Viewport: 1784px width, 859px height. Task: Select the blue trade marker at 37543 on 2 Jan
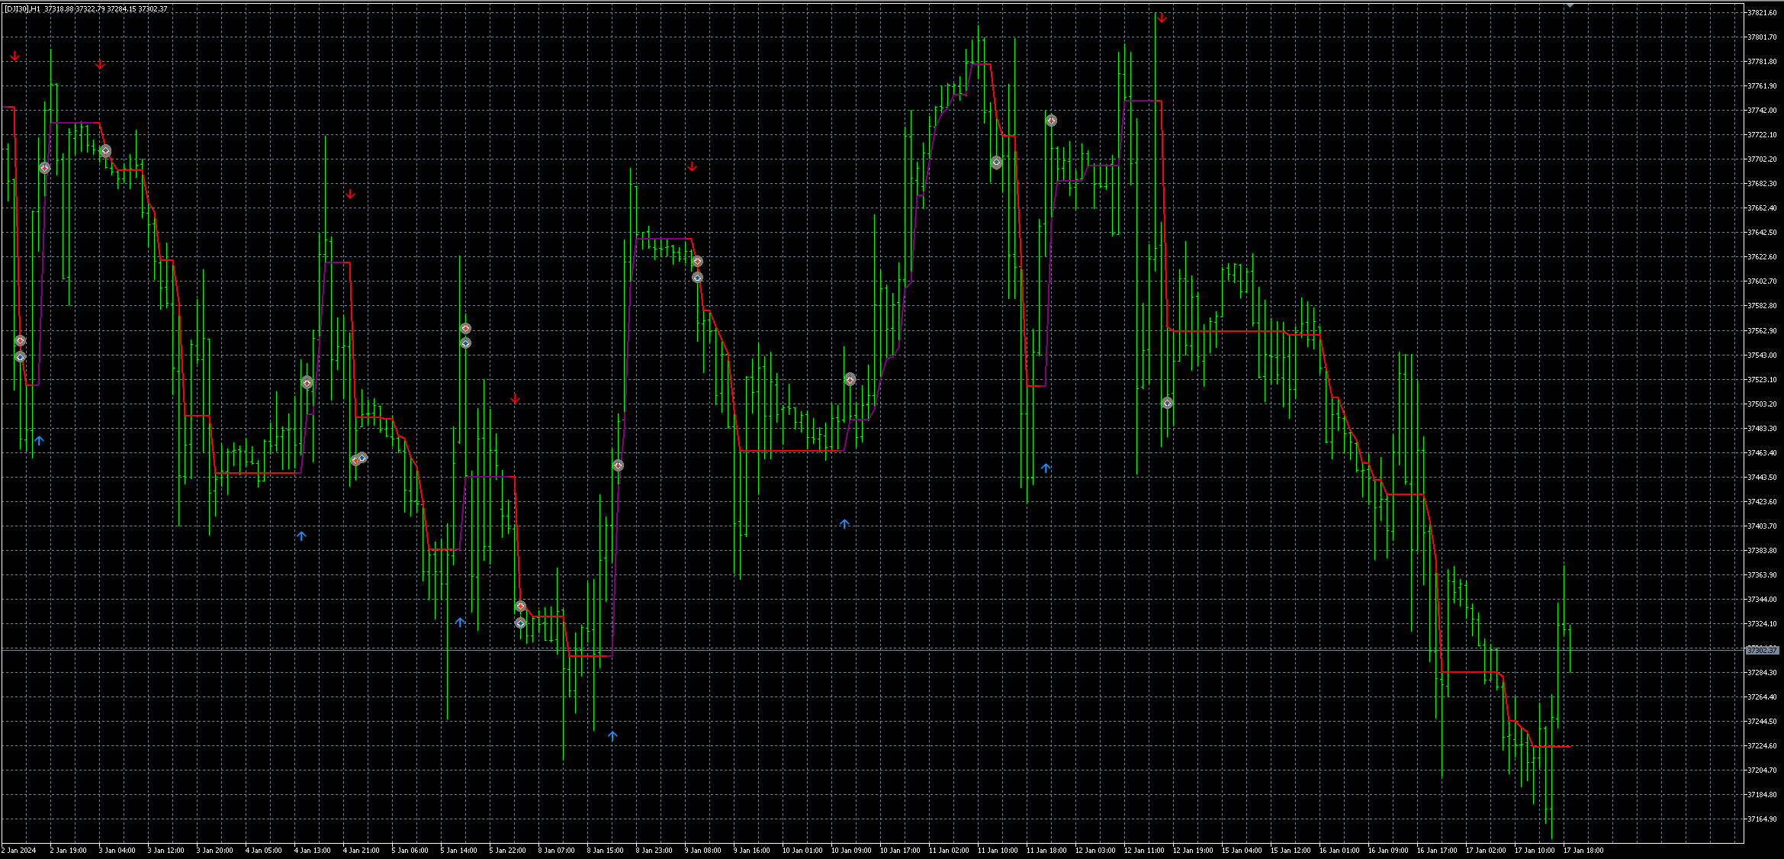click(21, 356)
